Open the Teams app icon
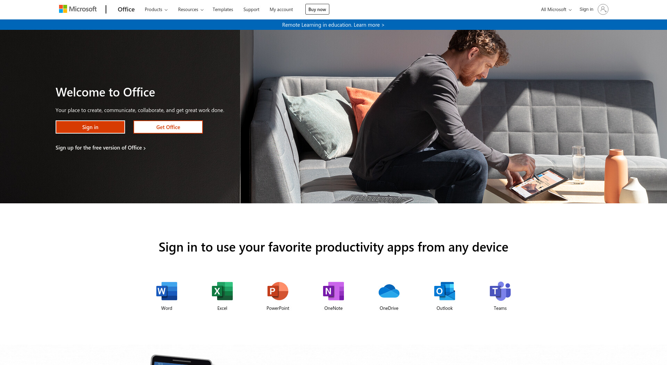The height and width of the screenshot is (365, 667). (x=500, y=291)
